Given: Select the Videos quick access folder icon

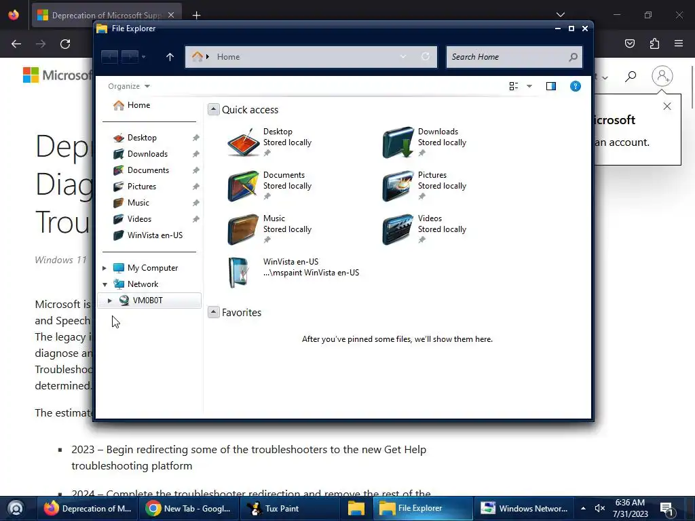Looking at the screenshot, I should pos(398,229).
